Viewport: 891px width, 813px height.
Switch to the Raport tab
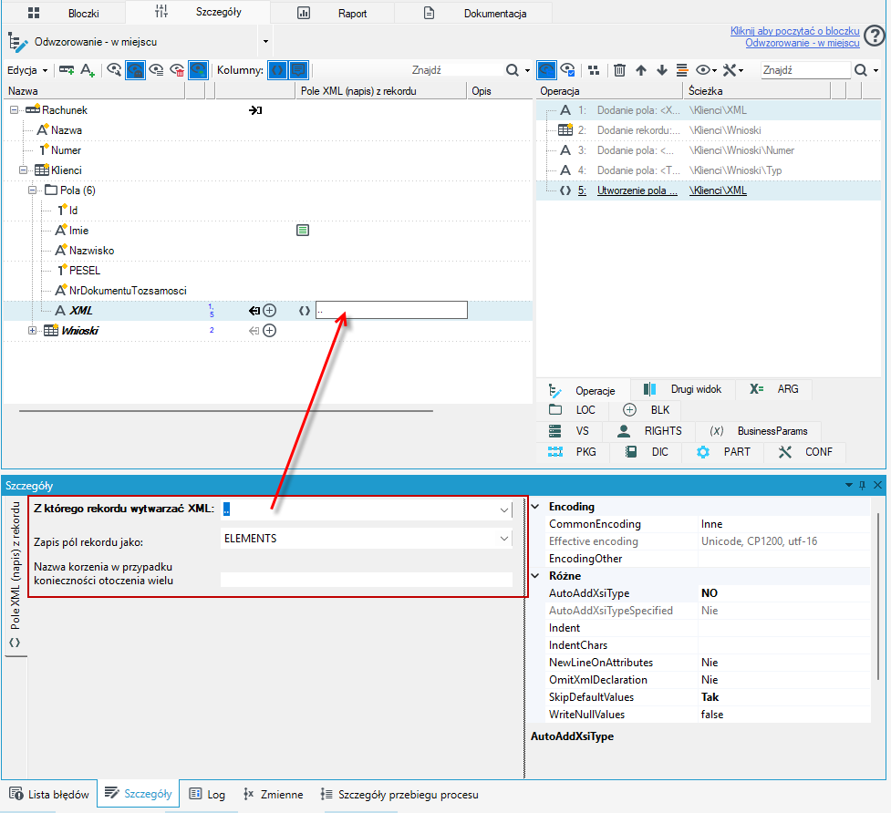(333, 13)
